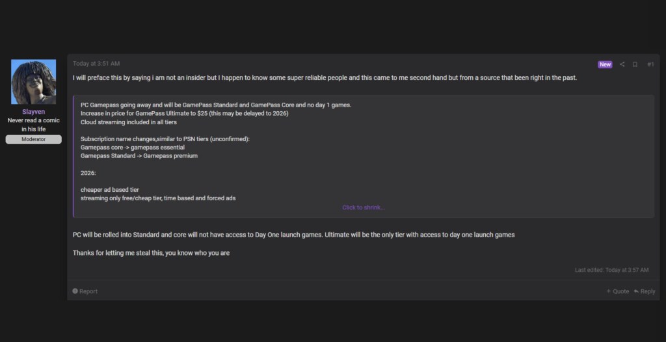Click the share post icon
The width and height of the screenshot is (666, 342).
[622, 64]
